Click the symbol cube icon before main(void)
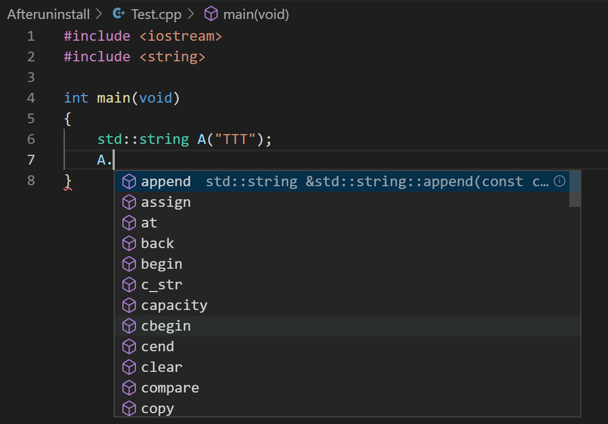Screen dimensions: 608x424 coord(210,14)
